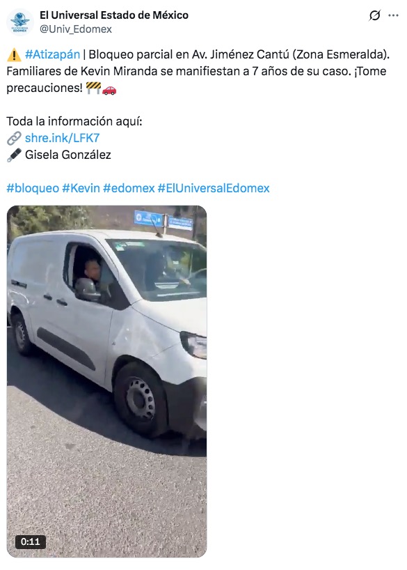Follow the shre.ink/LFK7 link
The image size is (407, 570).
[62, 138]
